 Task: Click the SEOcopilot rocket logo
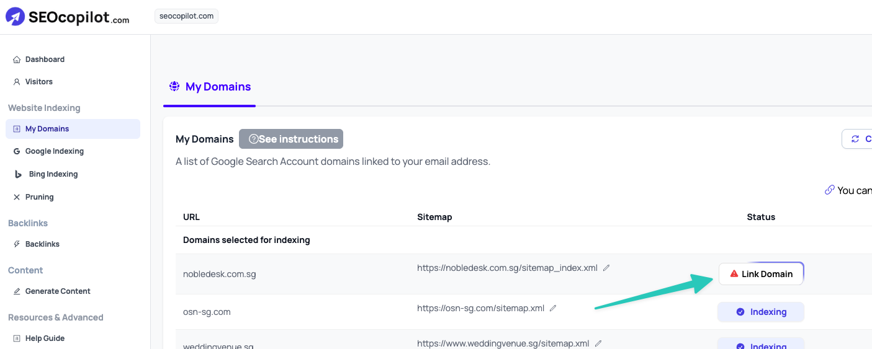coord(16,17)
